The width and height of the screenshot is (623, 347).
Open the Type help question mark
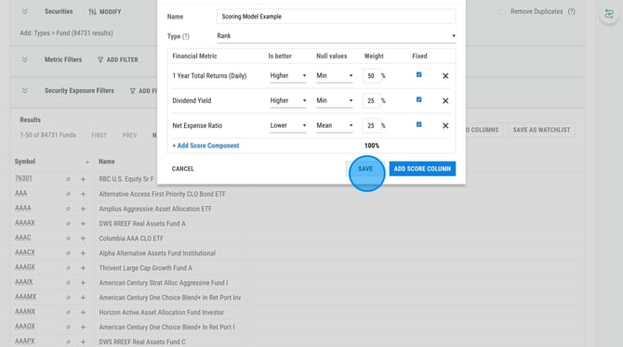point(186,36)
